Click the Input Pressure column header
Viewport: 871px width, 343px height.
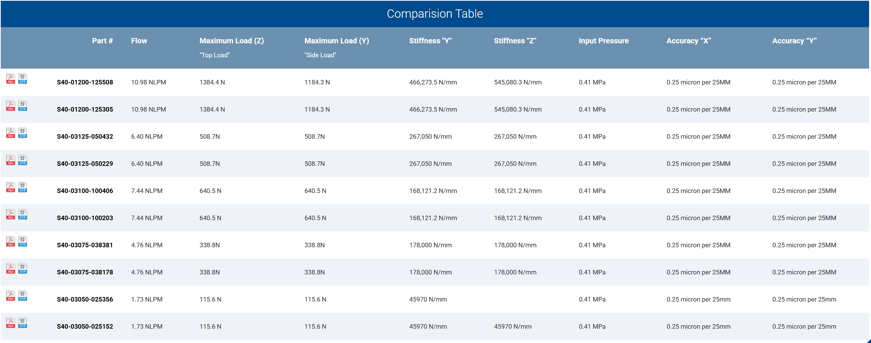(x=603, y=41)
